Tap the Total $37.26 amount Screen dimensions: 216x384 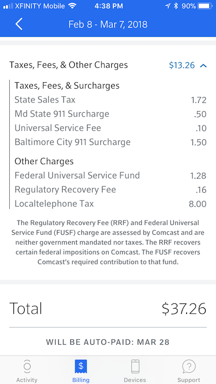(184, 309)
